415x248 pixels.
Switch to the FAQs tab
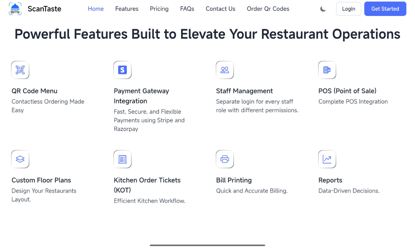(x=187, y=9)
